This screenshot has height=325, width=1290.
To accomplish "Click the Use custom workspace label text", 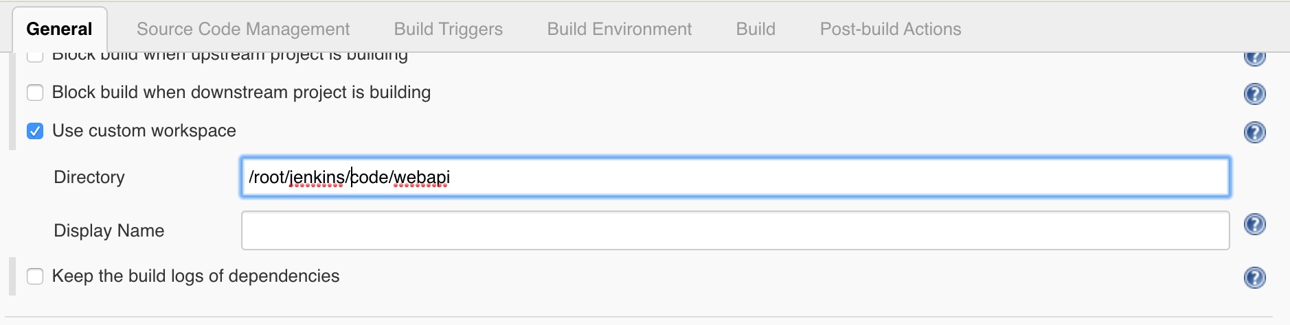I will [x=144, y=131].
